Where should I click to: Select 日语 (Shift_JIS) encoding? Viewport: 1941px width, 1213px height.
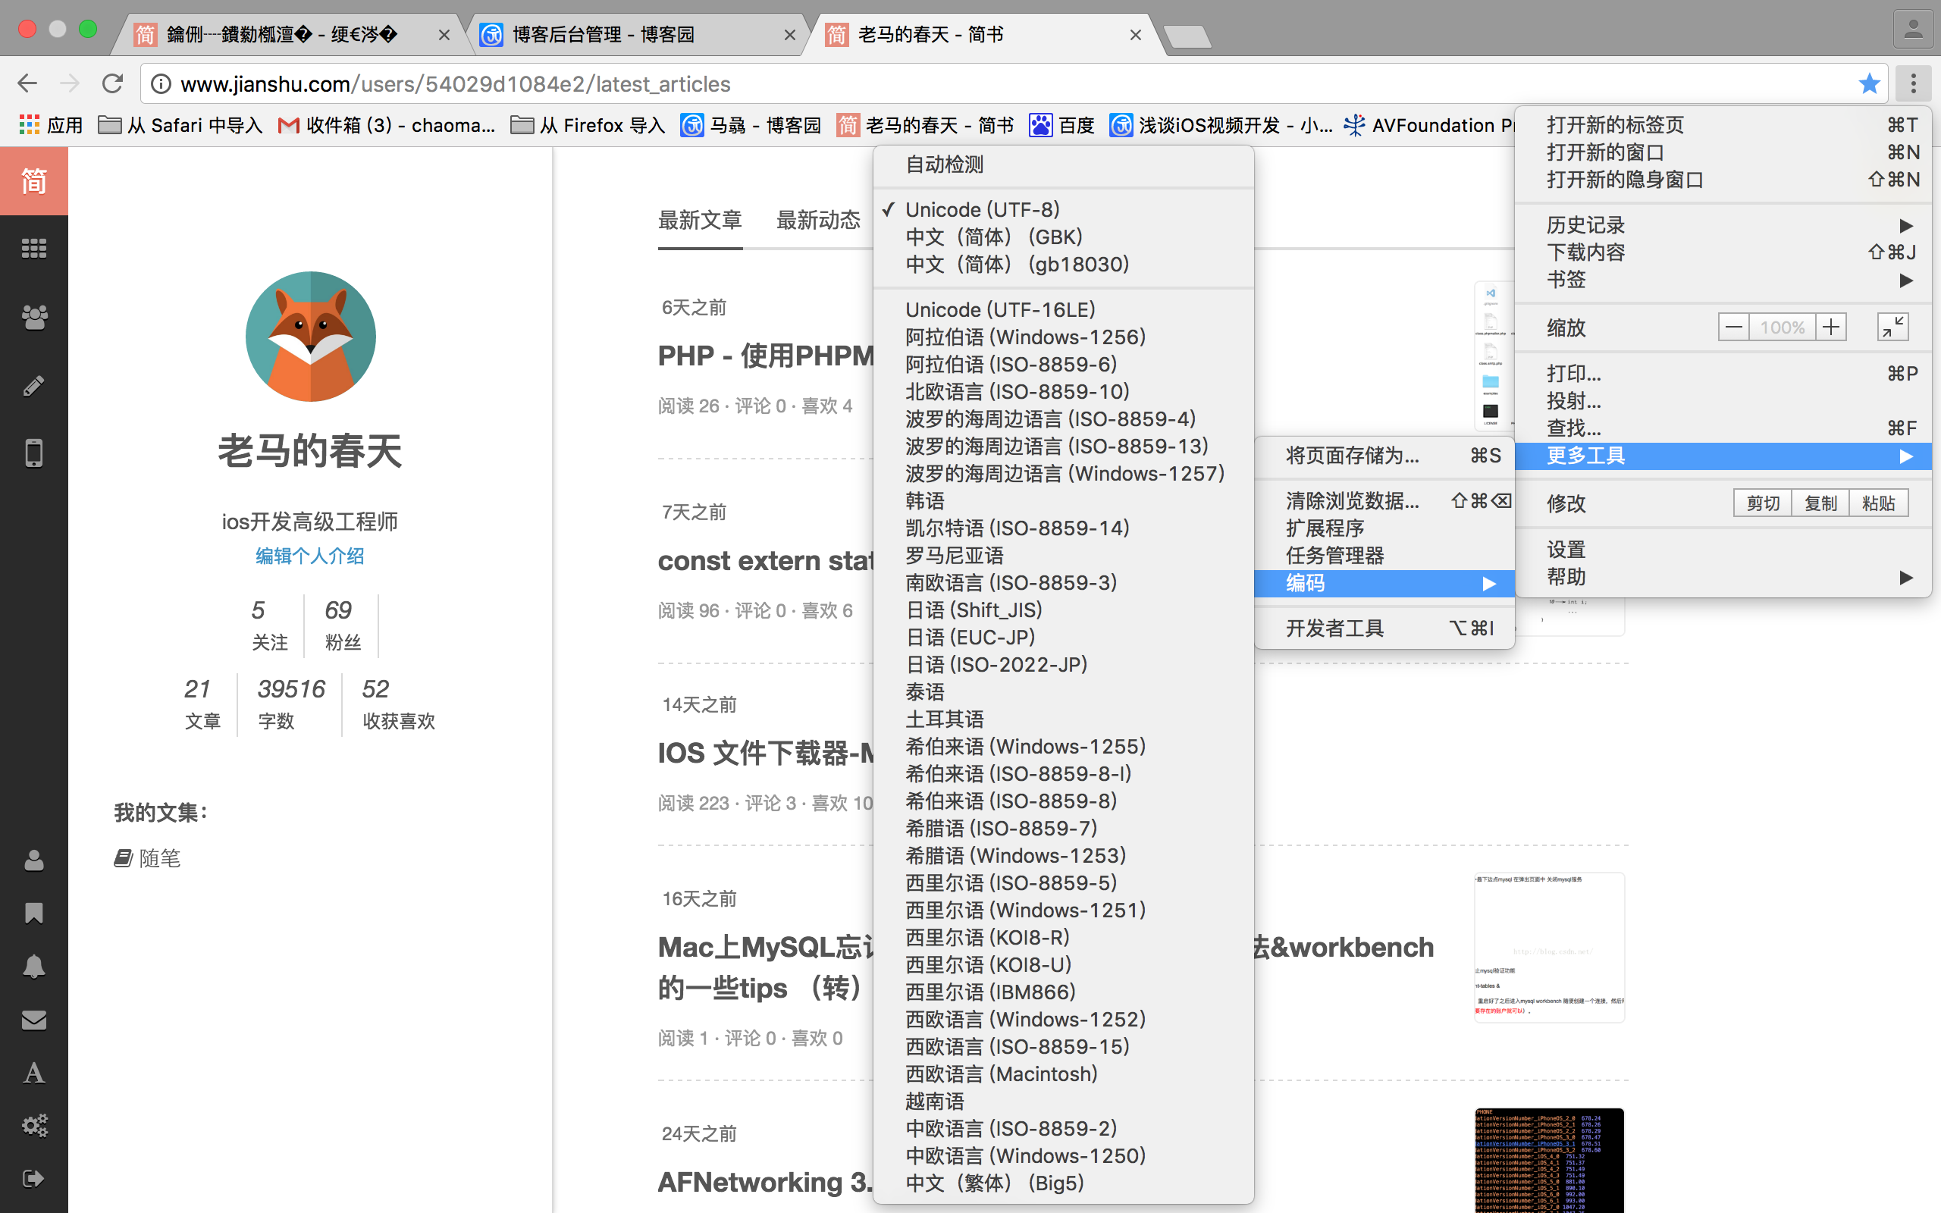(1063, 610)
